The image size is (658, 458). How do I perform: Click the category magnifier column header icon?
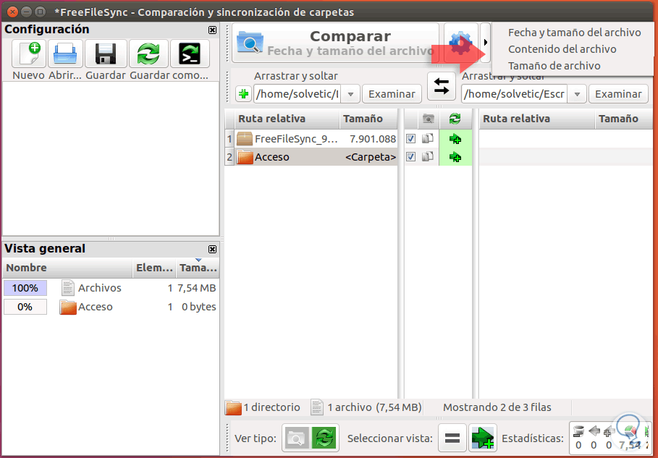coord(428,119)
